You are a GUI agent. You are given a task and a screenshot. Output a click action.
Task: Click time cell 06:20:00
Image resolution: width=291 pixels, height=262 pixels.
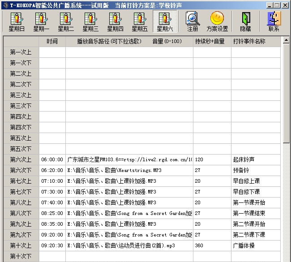(x=52, y=171)
